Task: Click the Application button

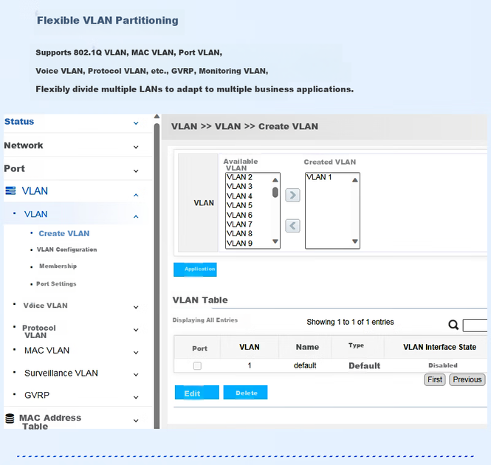Action: (195, 269)
